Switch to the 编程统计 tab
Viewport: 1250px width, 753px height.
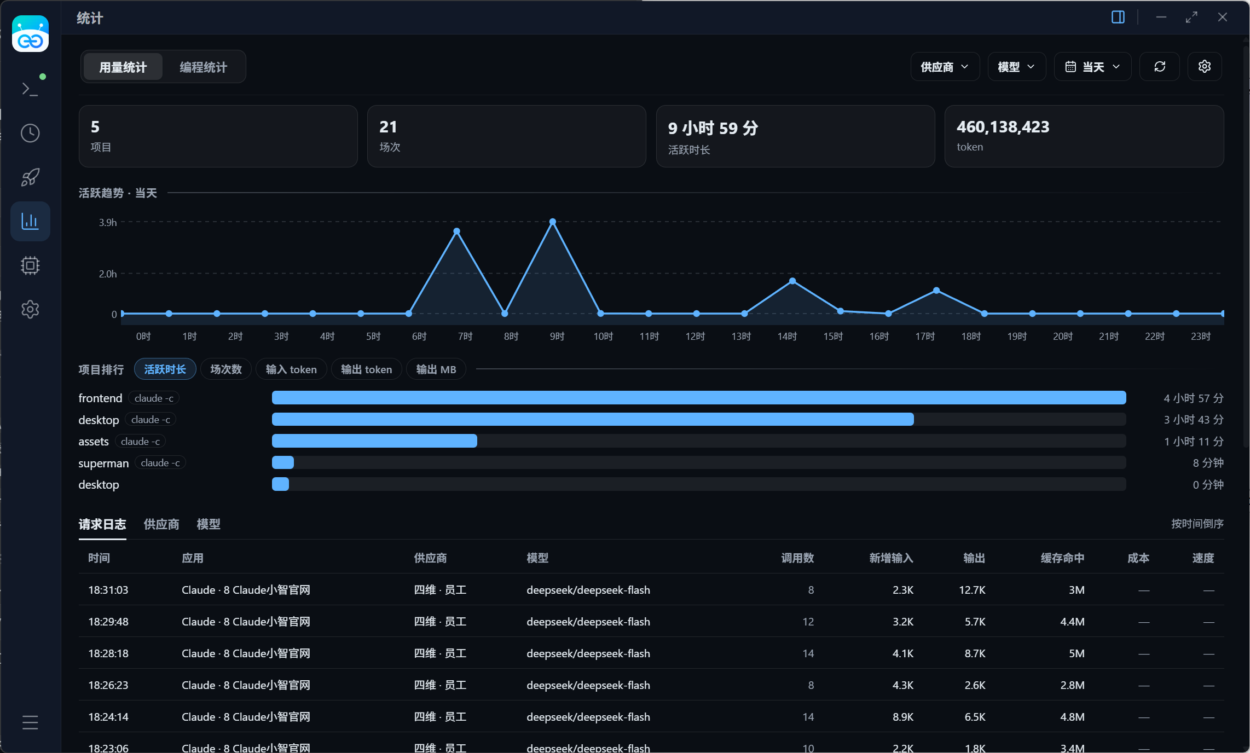[x=204, y=67]
